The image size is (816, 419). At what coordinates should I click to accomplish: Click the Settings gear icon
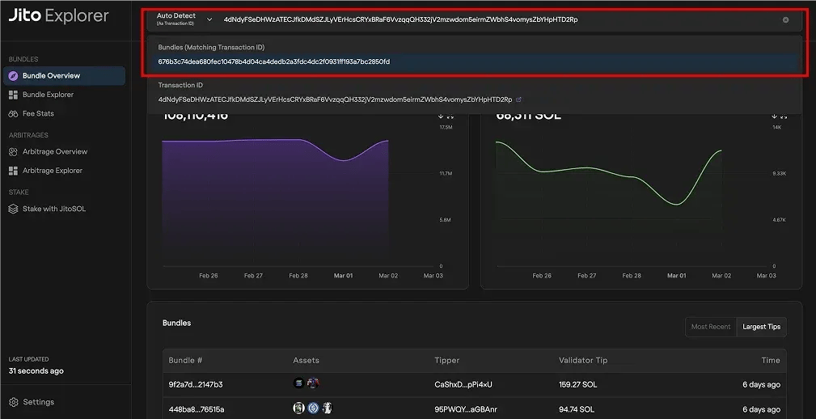[14, 402]
